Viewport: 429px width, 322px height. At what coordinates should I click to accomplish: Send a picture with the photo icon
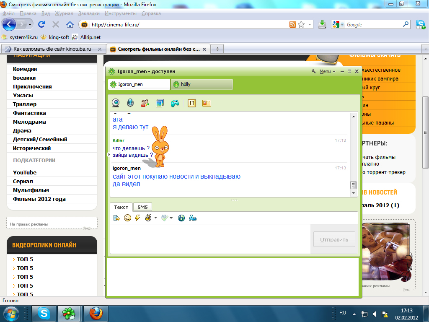[x=160, y=103]
